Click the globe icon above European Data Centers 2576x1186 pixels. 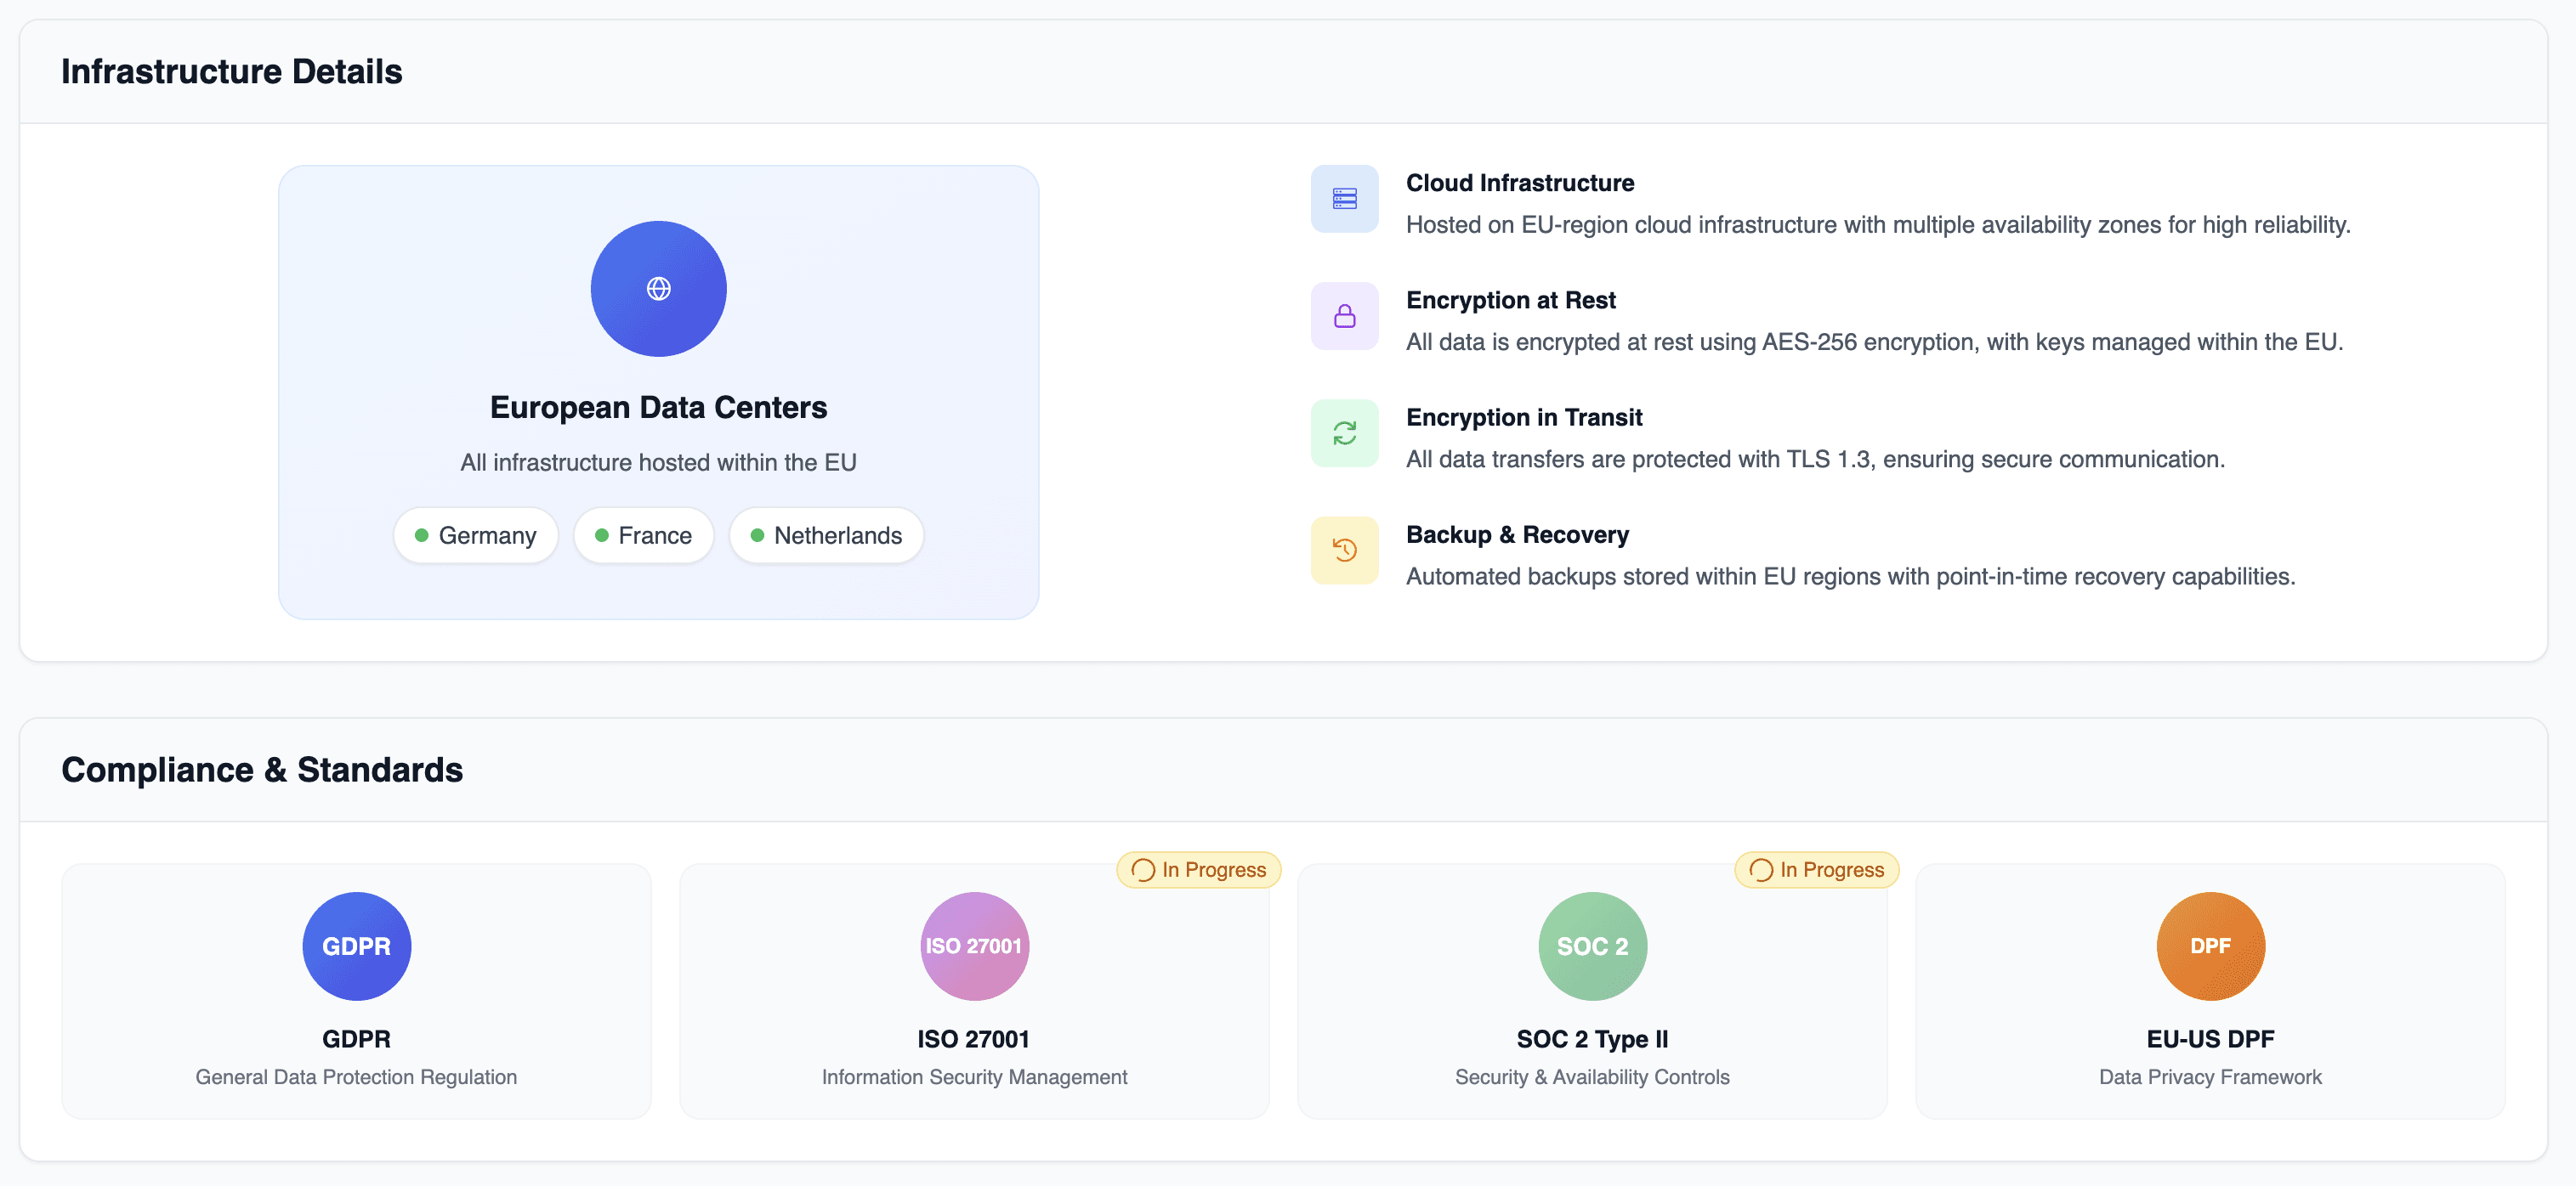click(658, 289)
